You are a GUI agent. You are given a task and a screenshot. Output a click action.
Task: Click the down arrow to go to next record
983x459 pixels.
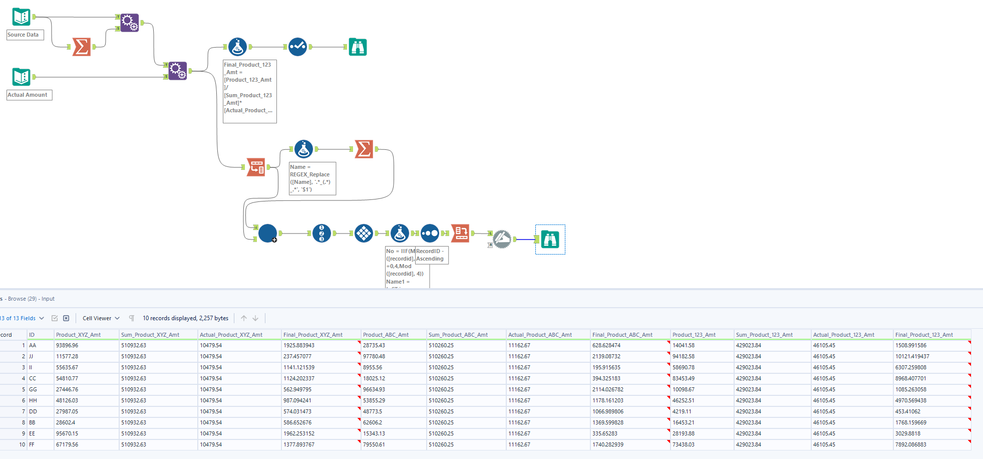256,318
